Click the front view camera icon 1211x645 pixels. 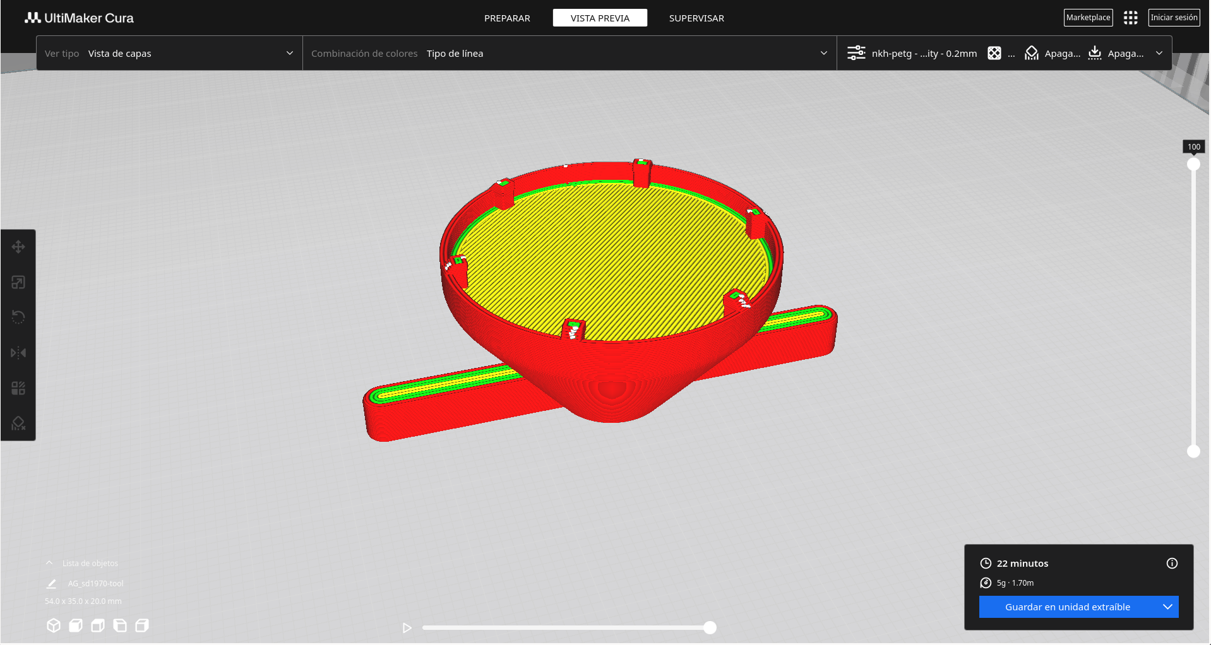coord(76,625)
